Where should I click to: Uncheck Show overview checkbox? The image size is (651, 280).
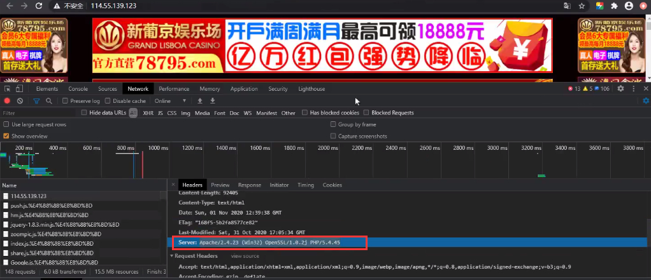[6, 137]
